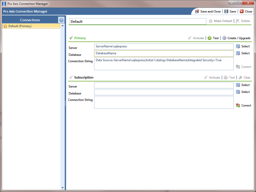This screenshot has height=192, width=256.
Task: Click the add connection plus icon
Action: point(61,20)
